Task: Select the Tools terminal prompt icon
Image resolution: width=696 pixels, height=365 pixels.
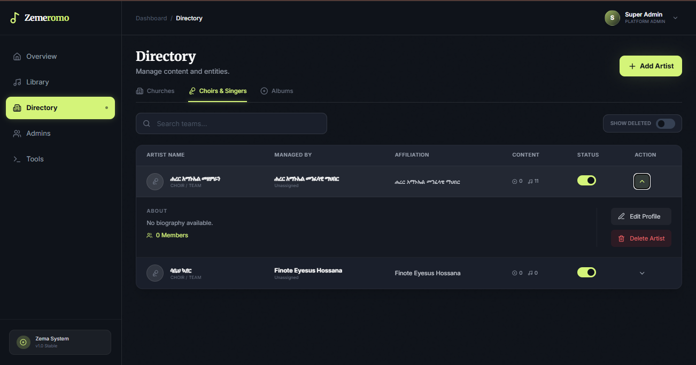Action: (x=17, y=159)
